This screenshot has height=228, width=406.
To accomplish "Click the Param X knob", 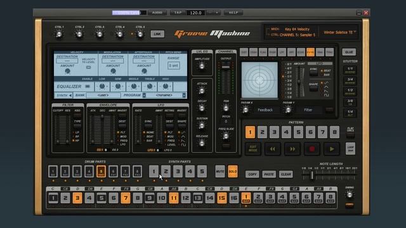I will [246, 110].
